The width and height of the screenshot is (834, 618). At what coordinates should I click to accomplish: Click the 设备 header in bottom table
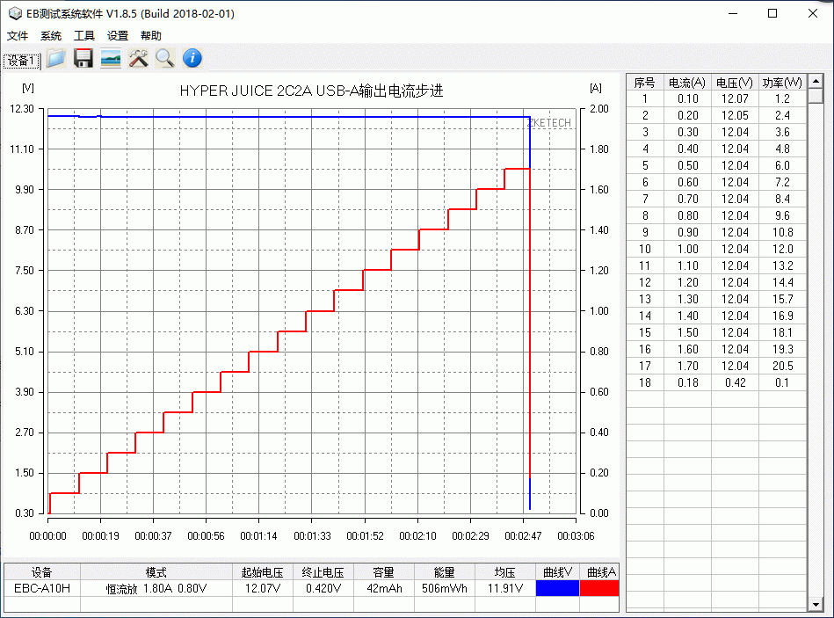(x=42, y=572)
